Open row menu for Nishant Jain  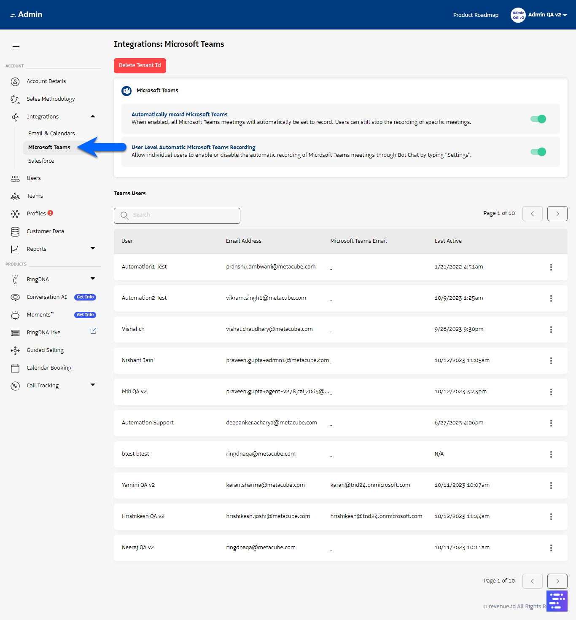(x=551, y=361)
